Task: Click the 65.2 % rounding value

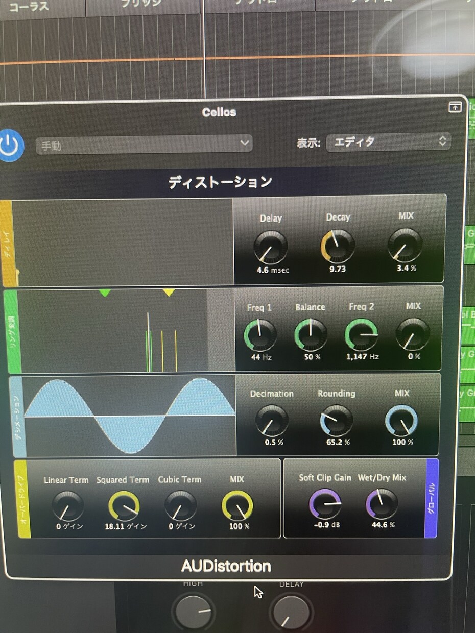Action: tap(338, 442)
